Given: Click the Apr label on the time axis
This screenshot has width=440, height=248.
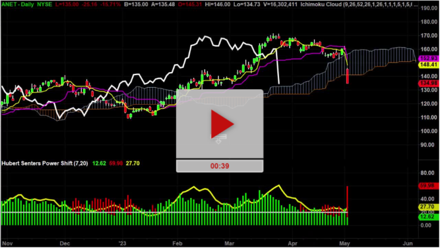Looking at the screenshot, I should [x=292, y=242].
